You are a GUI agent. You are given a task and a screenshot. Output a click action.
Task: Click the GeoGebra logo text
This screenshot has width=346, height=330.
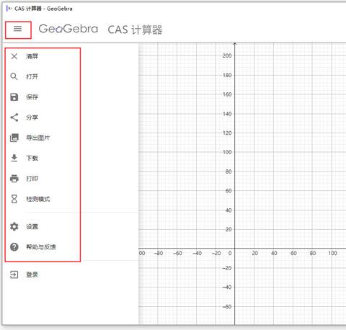point(68,29)
